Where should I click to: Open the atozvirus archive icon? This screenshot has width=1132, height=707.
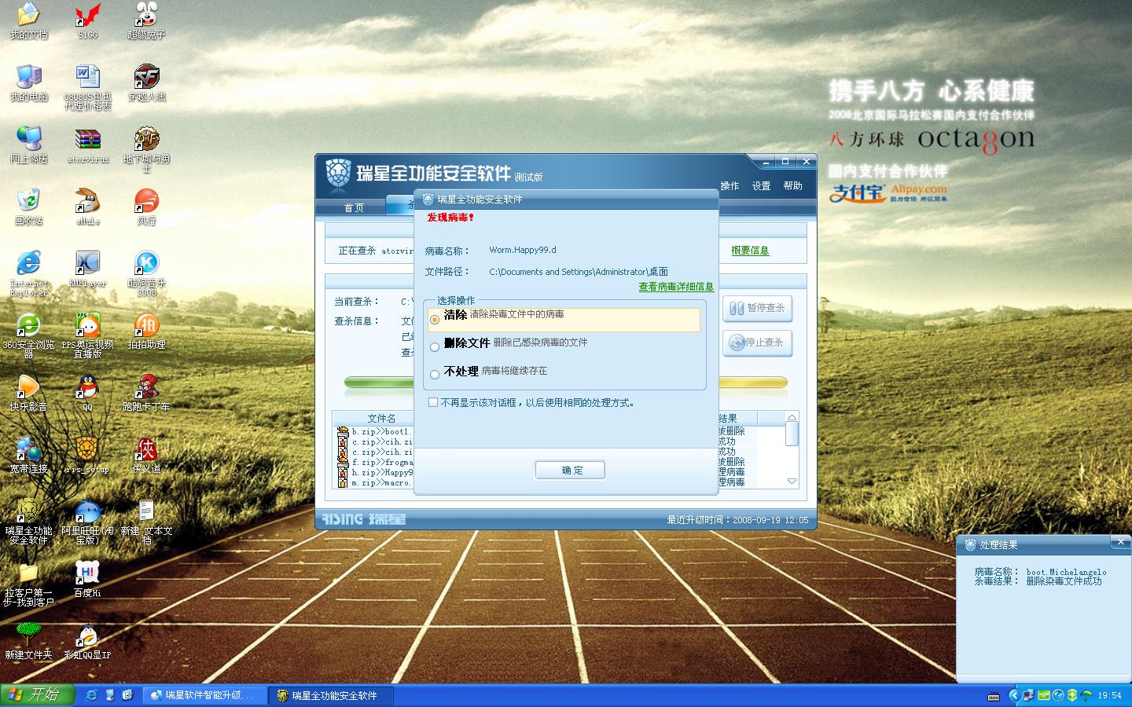(x=87, y=145)
